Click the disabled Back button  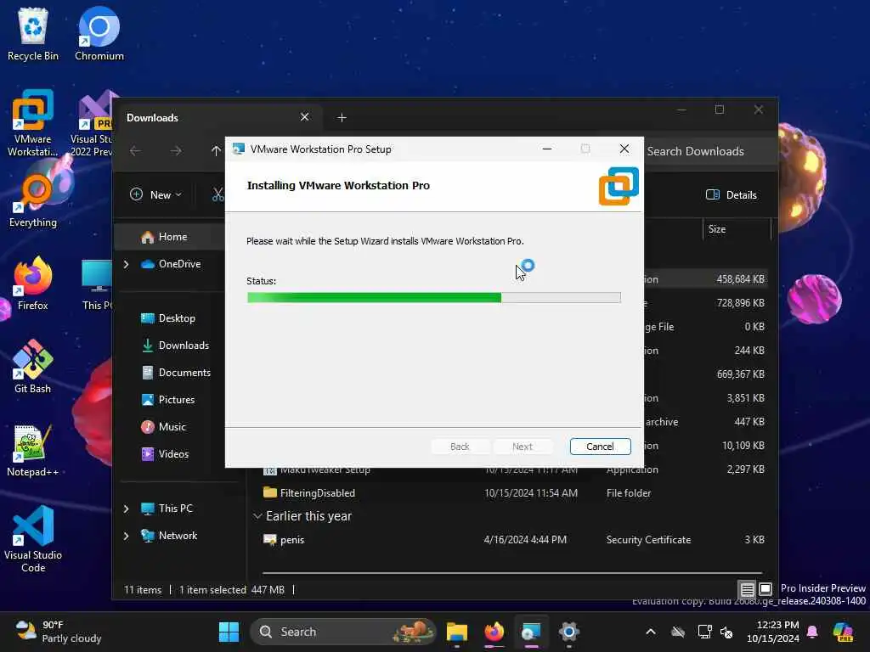tap(460, 447)
